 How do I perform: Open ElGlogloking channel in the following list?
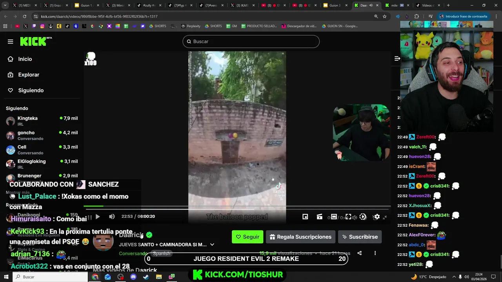tap(42, 164)
